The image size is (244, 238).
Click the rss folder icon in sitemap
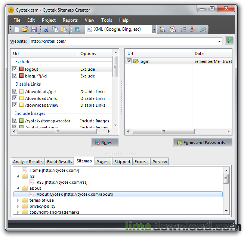click(25, 176)
